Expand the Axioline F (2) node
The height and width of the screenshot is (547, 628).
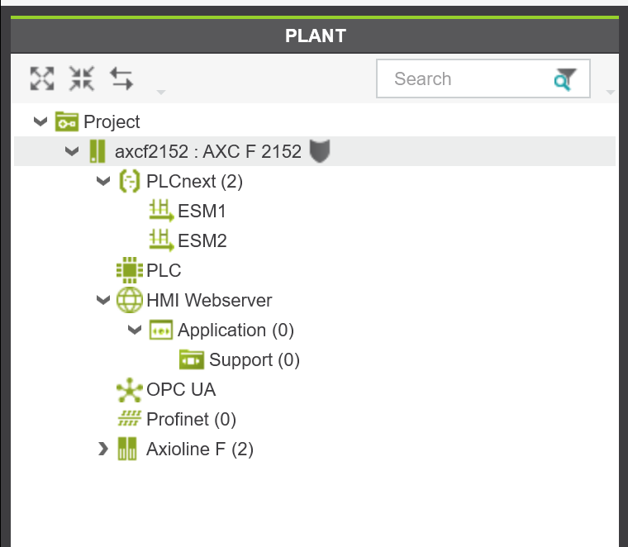[103, 449]
